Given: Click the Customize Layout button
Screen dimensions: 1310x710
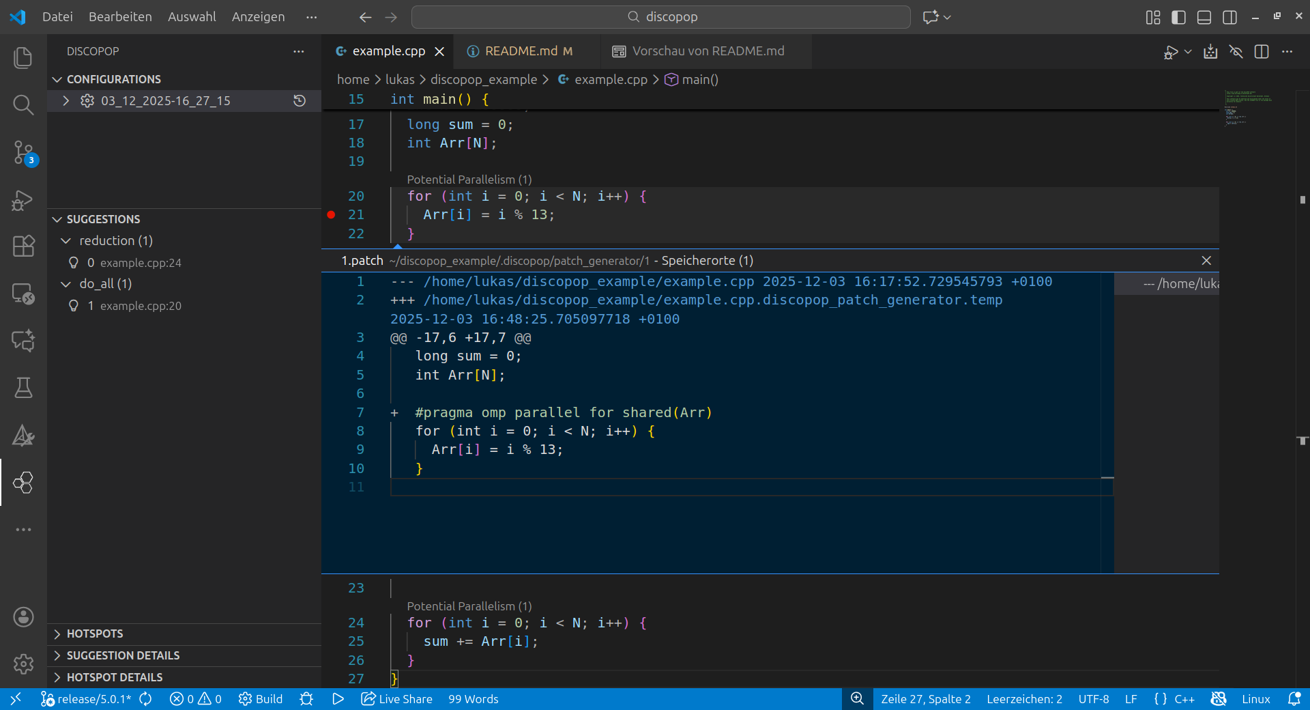Looking at the screenshot, I should [1152, 17].
